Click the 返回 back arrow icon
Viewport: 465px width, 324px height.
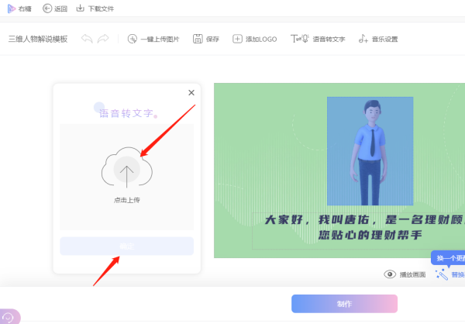pyautogui.click(x=47, y=9)
